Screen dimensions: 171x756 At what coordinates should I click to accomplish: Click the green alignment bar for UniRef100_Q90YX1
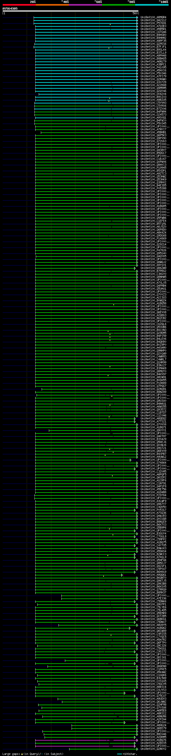[x=94, y=430]
